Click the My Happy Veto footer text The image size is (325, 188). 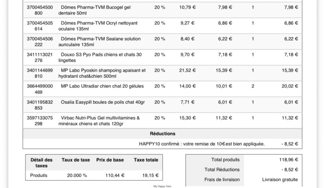click(162, 186)
